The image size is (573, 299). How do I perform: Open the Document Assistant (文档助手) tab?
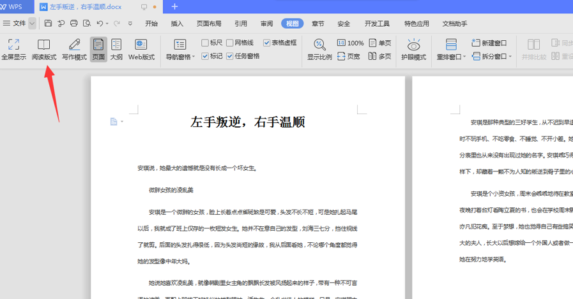455,24
